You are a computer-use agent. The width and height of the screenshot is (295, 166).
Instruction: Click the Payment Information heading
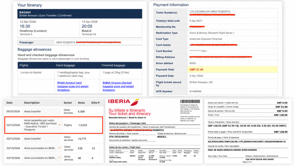click(171, 5)
